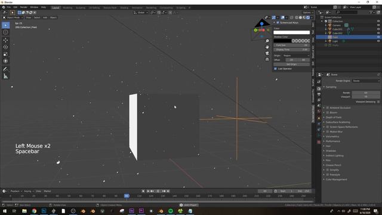Open the timeline Keying menu button
Image resolution: width=382 pixels, height=215 pixels.
(x=29, y=191)
